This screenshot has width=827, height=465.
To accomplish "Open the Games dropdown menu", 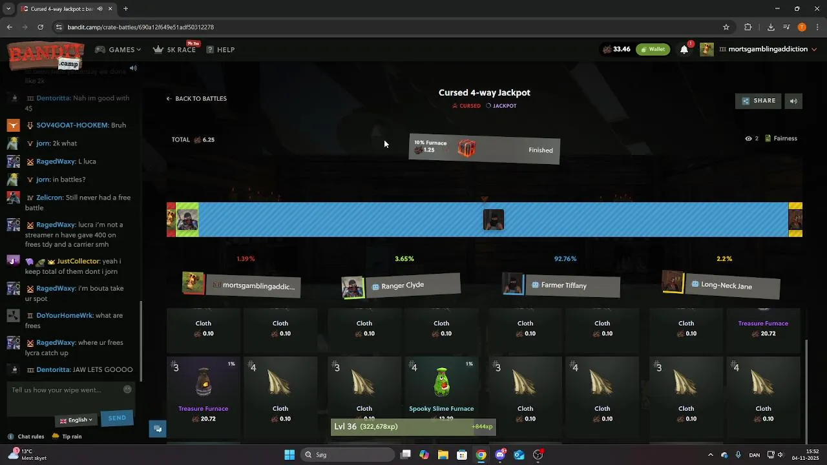I will (118, 50).
